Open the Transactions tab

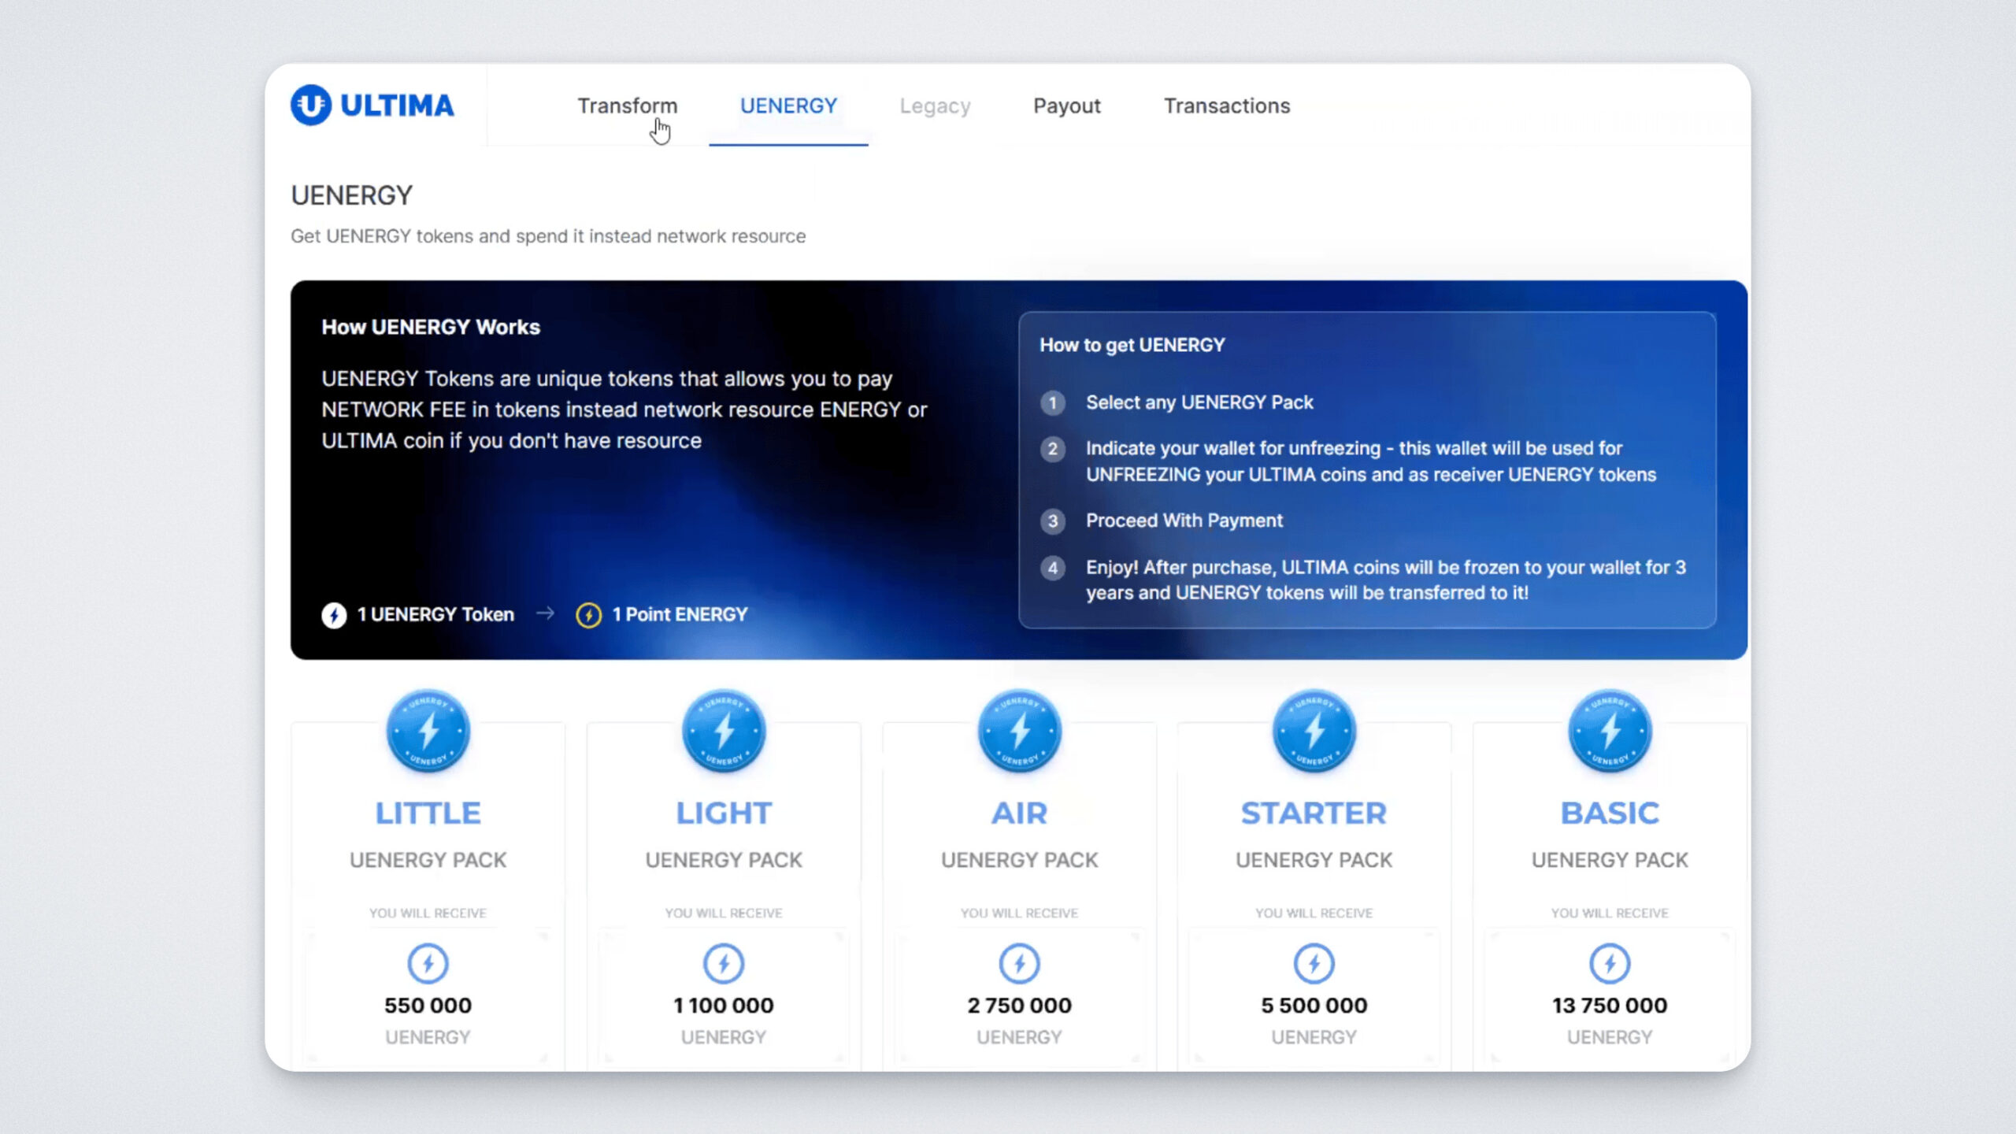[1226, 106]
